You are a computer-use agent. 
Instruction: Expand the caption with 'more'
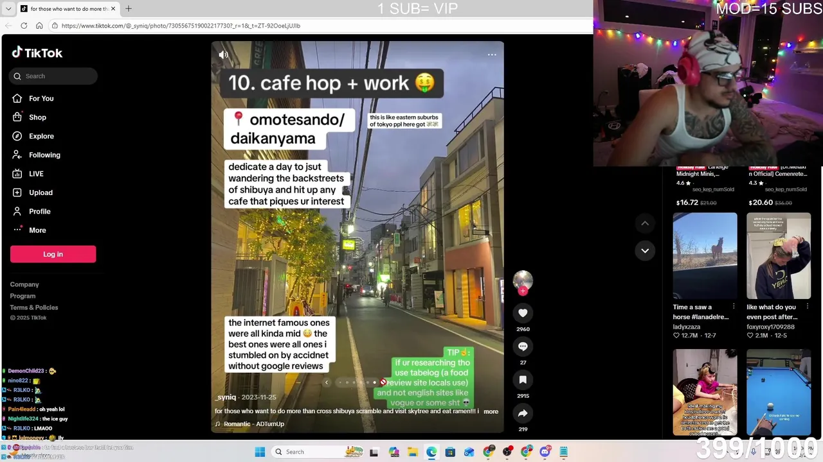click(491, 411)
